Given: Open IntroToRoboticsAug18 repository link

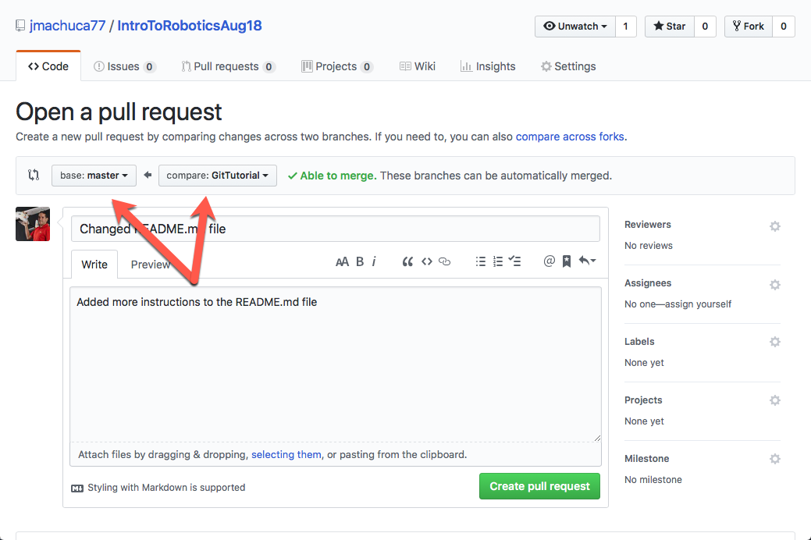Looking at the screenshot, I should (190, 25).
